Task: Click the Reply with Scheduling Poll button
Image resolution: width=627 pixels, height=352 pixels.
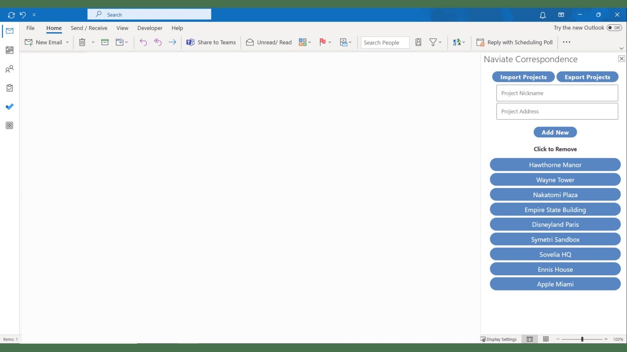Action: [515, 42]
